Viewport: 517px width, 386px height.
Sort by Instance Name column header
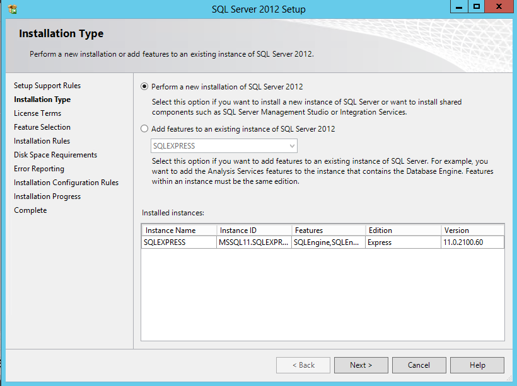179,230
